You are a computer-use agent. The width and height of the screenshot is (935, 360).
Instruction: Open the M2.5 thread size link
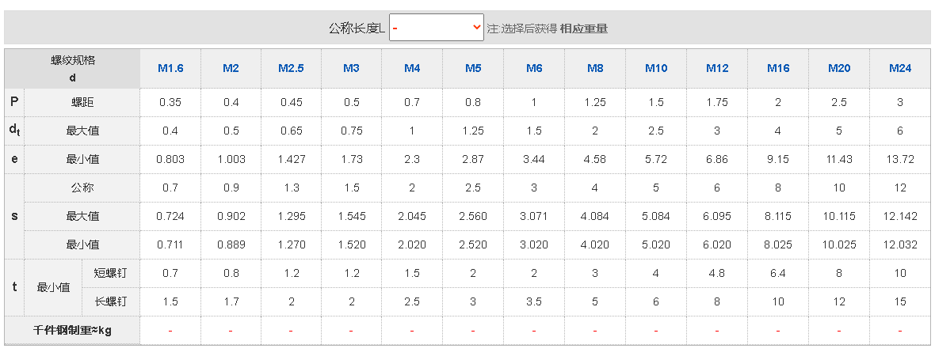291,69
